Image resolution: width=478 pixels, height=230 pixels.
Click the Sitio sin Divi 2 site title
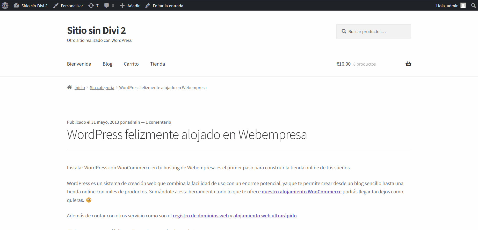(96, 30)
